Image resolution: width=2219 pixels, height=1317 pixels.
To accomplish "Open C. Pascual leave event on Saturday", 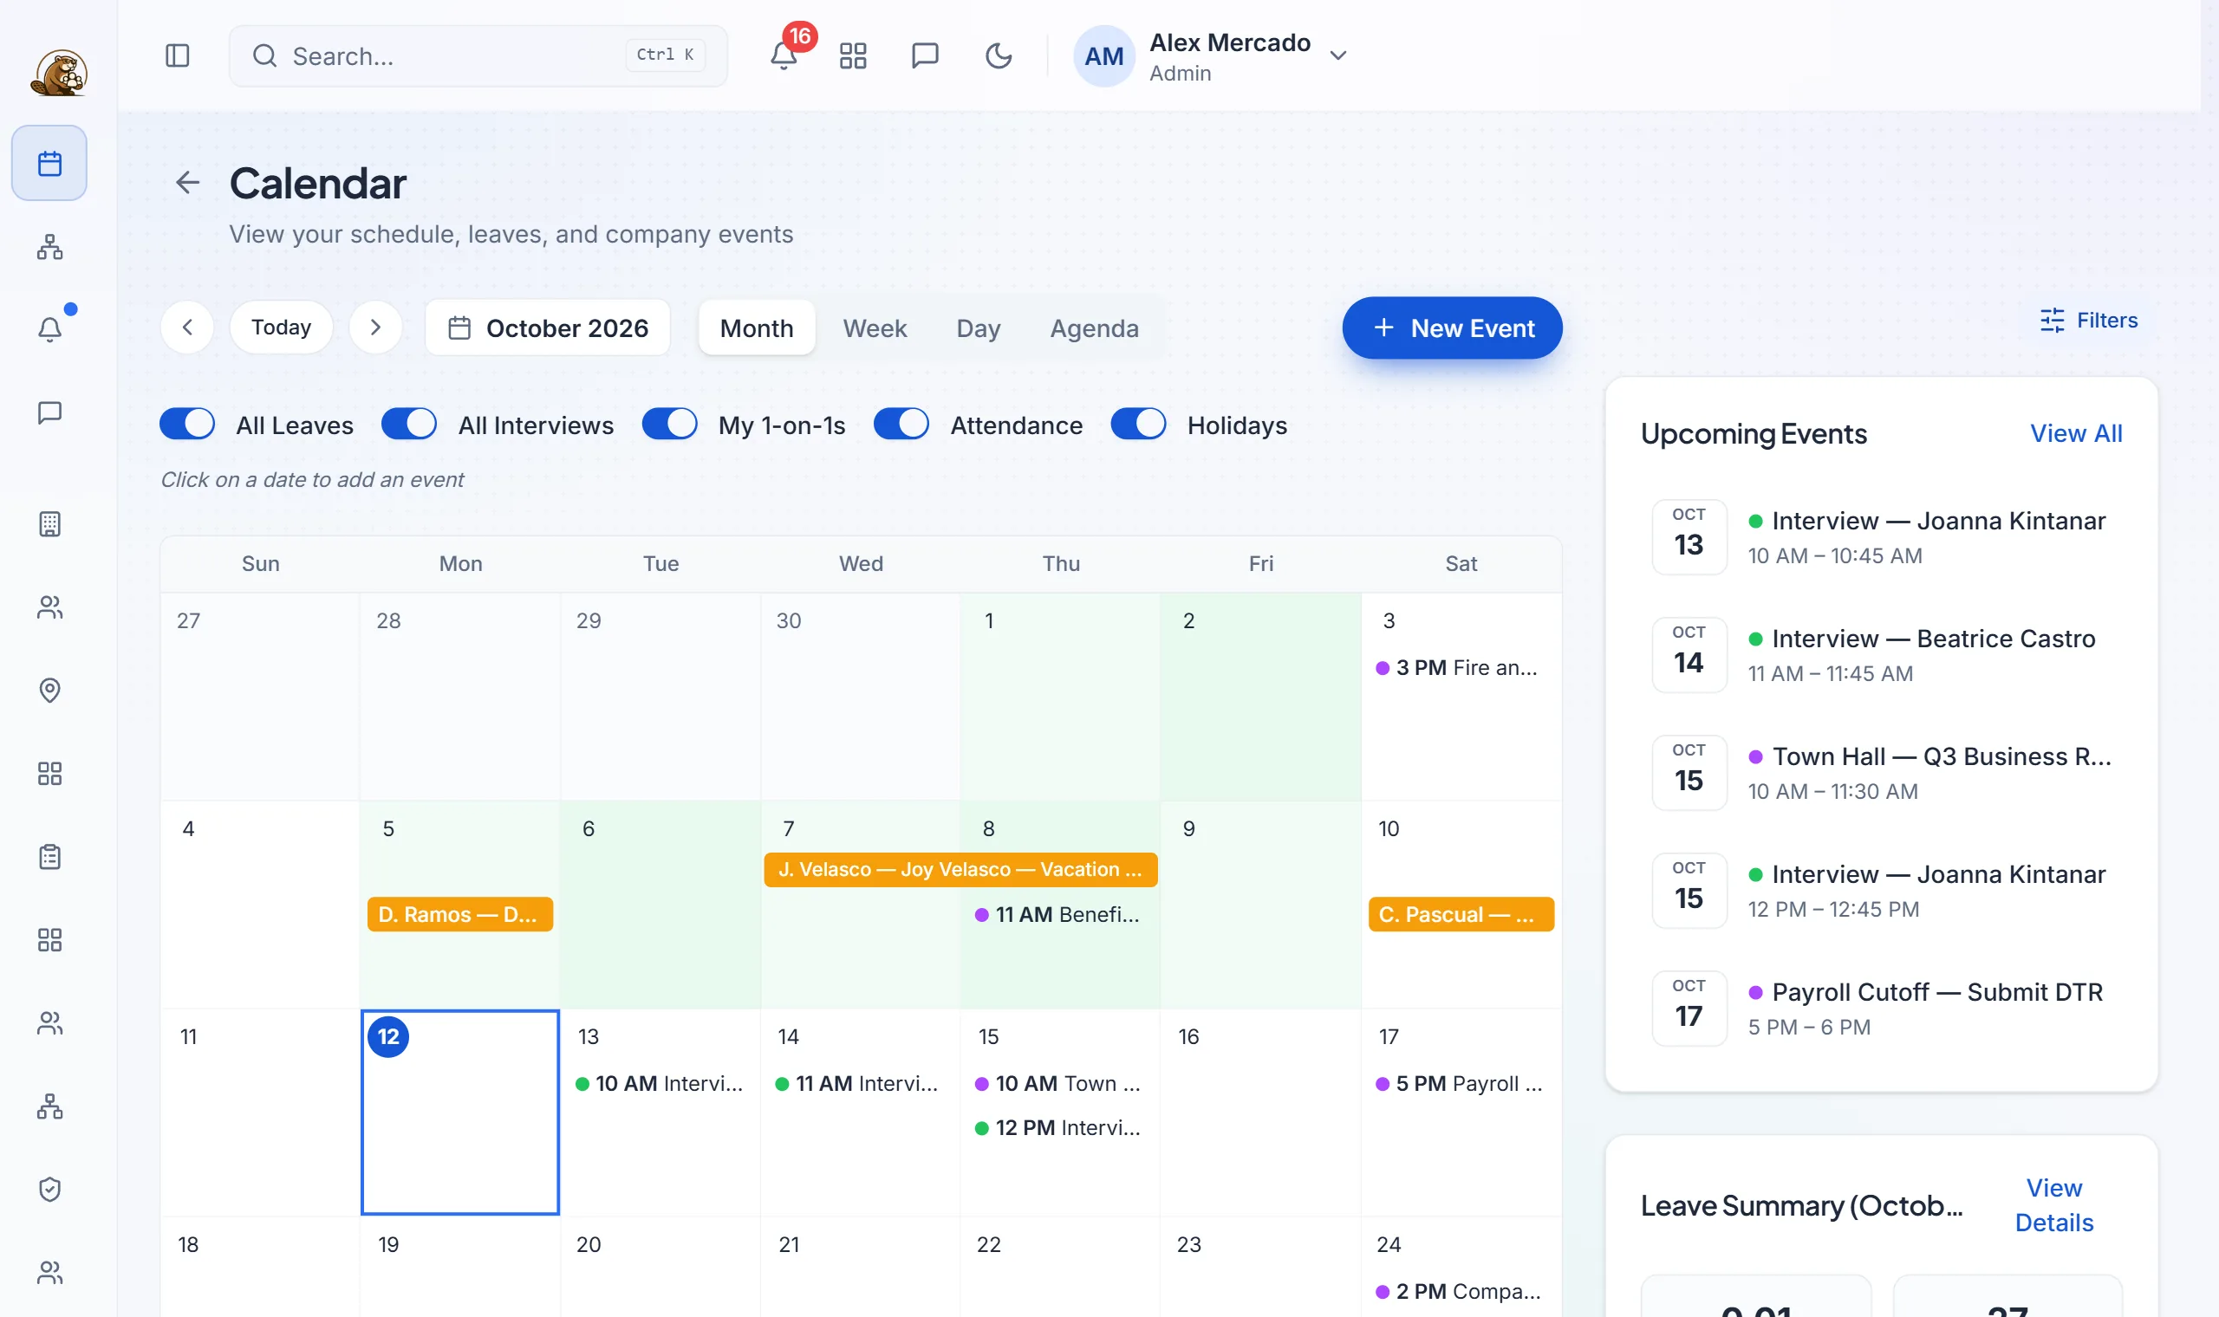I will [x=1461, y=914].
